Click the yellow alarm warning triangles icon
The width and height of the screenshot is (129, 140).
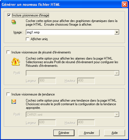click(x=16, y=62)
